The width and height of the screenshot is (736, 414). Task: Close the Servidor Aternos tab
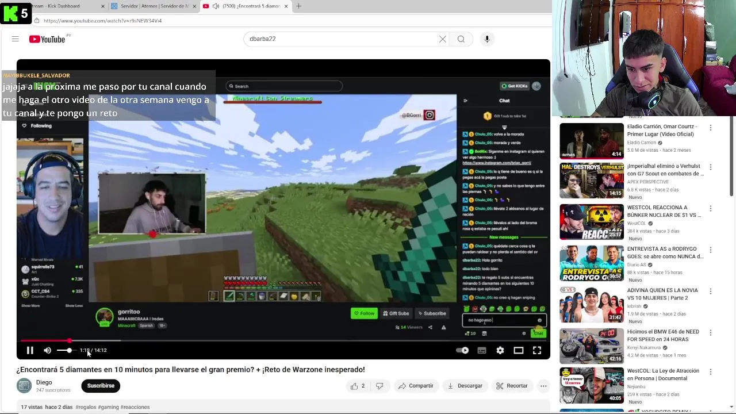point(194,6)
